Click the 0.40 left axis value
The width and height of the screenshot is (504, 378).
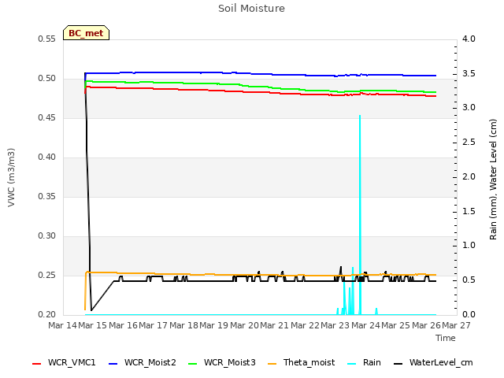47,157
